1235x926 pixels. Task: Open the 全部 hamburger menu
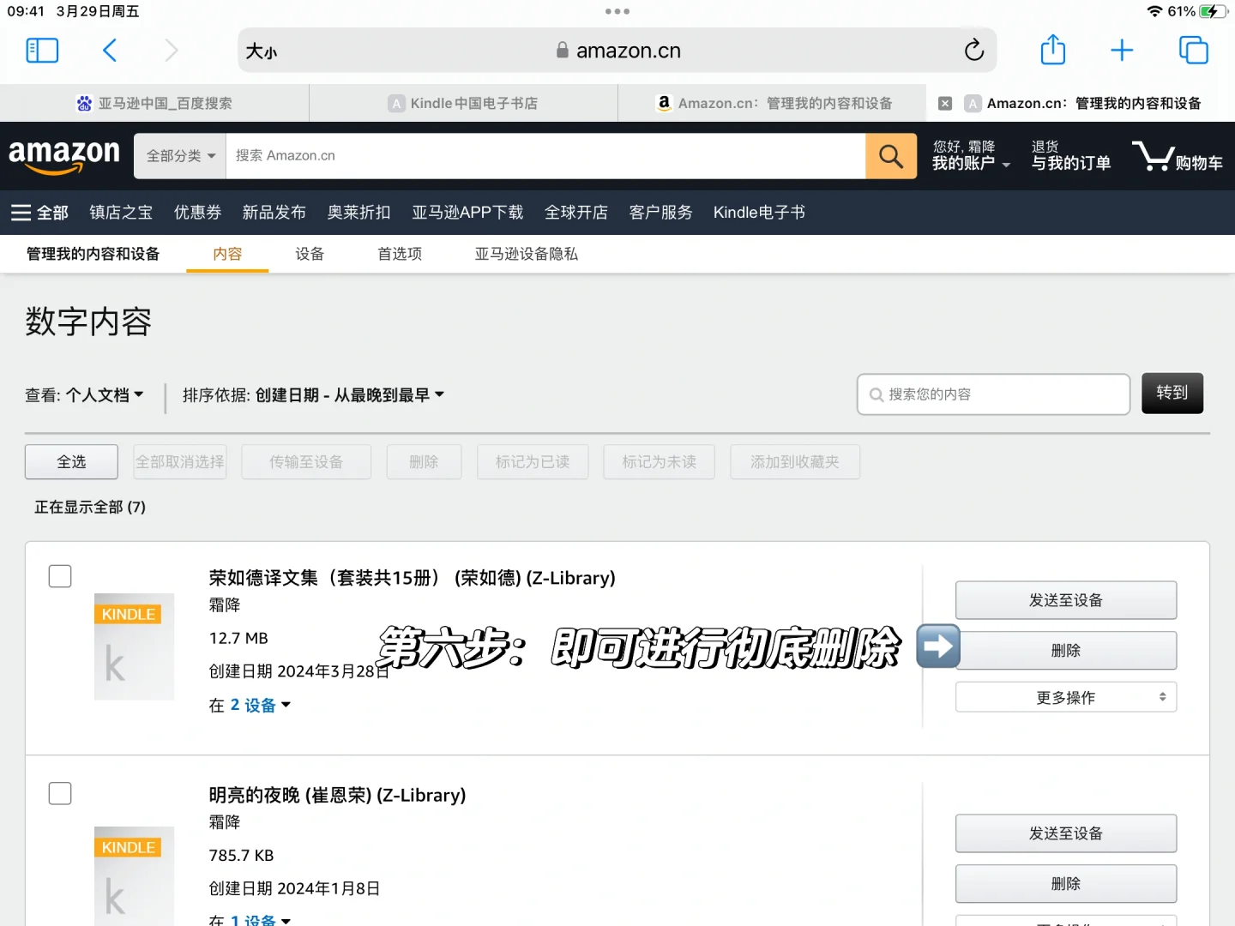tap(39, 213)
